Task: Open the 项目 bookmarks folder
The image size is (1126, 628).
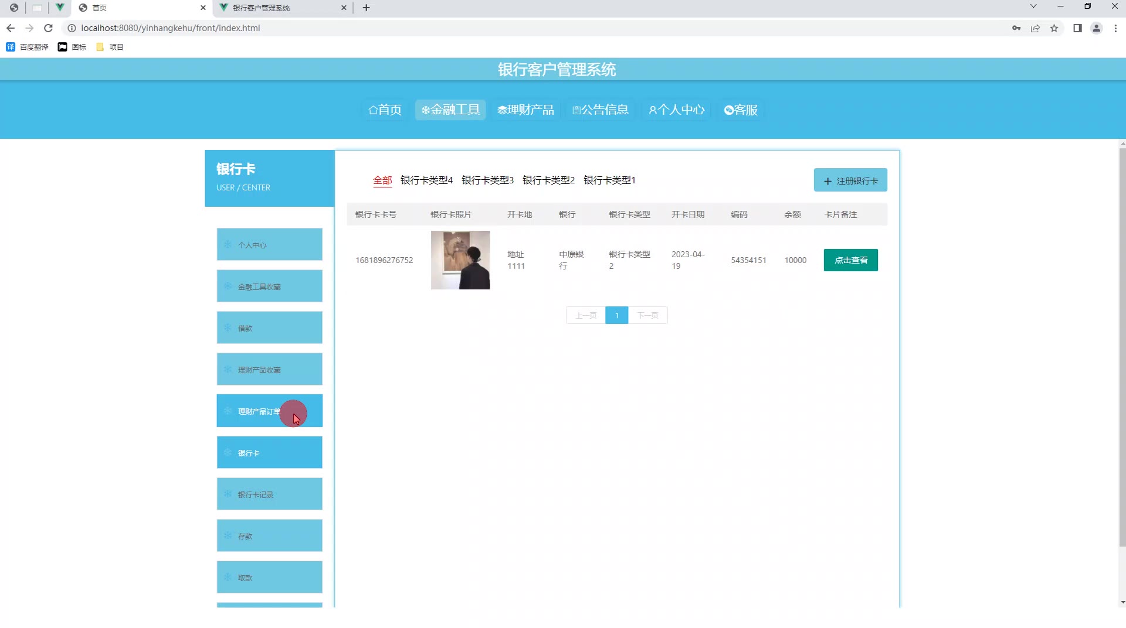Action: 110,47
